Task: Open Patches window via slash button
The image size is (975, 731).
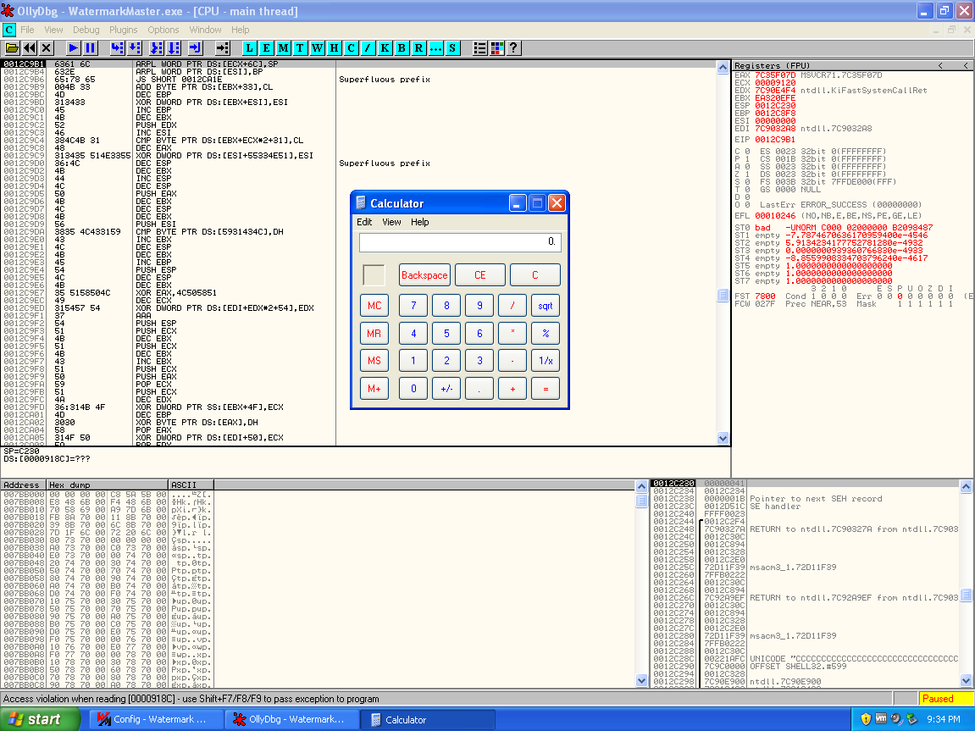Action: 368,48
